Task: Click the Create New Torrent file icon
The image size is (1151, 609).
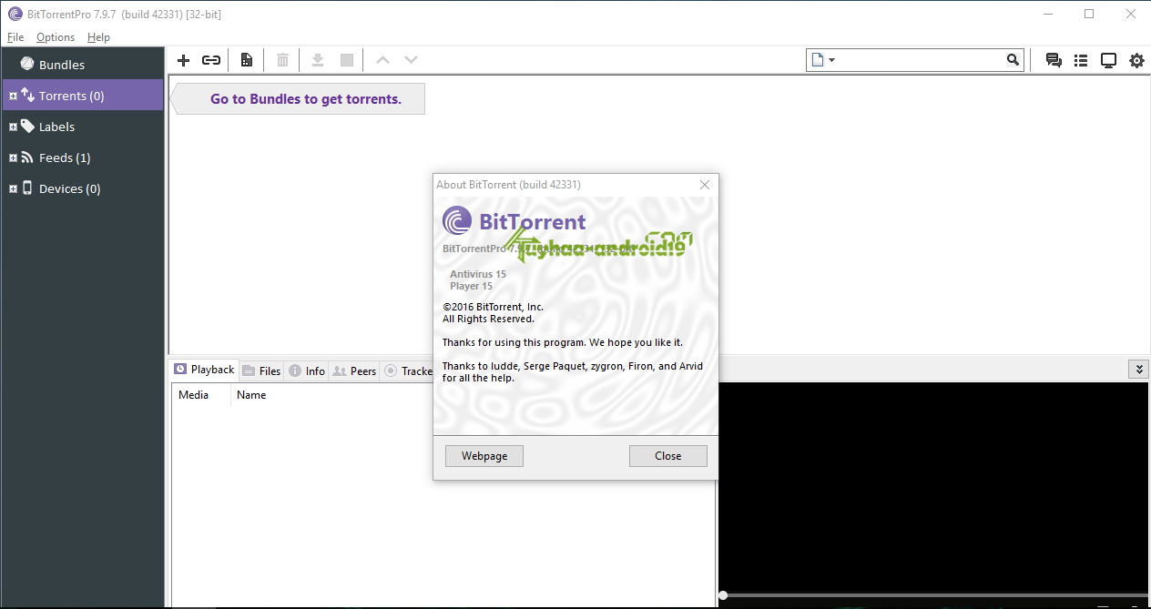Action: [247, 60]
